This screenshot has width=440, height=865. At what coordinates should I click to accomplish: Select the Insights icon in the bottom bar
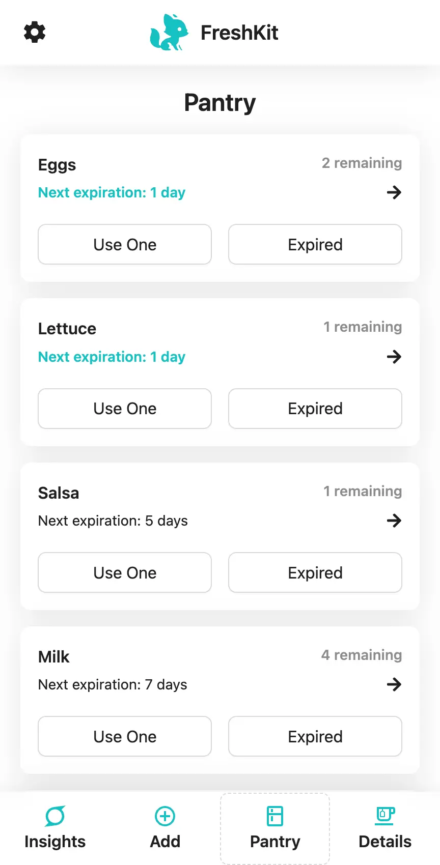pos(55,816)
